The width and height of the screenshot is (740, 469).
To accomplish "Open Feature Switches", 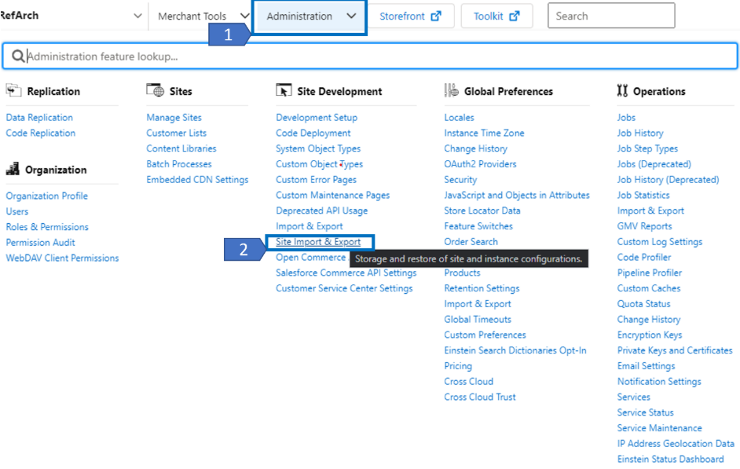I will (x=478, y=226).
